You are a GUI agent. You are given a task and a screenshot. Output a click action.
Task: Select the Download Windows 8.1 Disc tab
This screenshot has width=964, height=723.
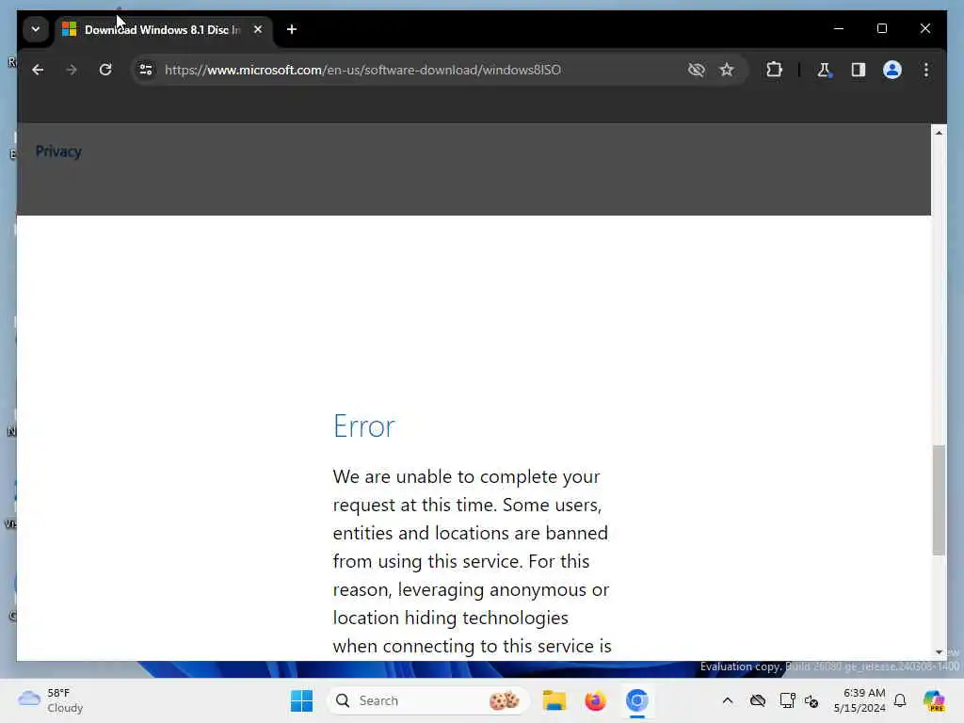163,29
